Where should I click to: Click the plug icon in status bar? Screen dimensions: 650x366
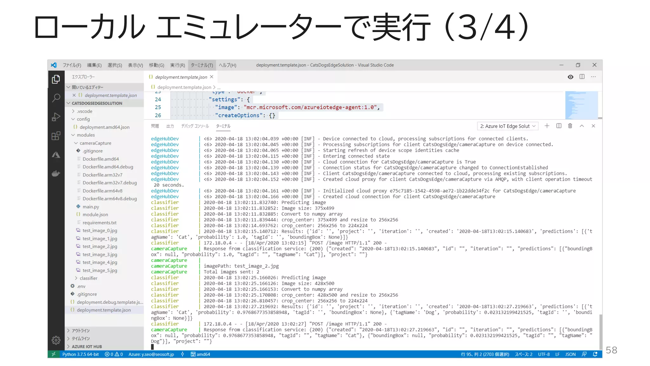[x=182, y=354]
